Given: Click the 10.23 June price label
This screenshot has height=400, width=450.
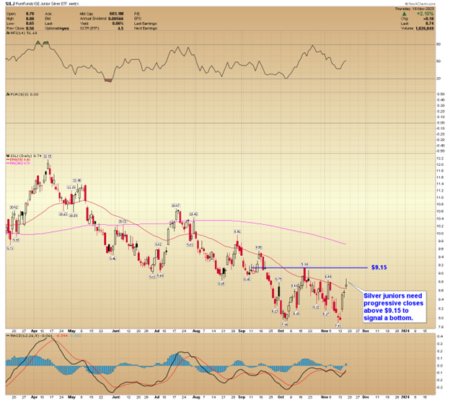Looking at the screenshot, I should pos(123,222).
